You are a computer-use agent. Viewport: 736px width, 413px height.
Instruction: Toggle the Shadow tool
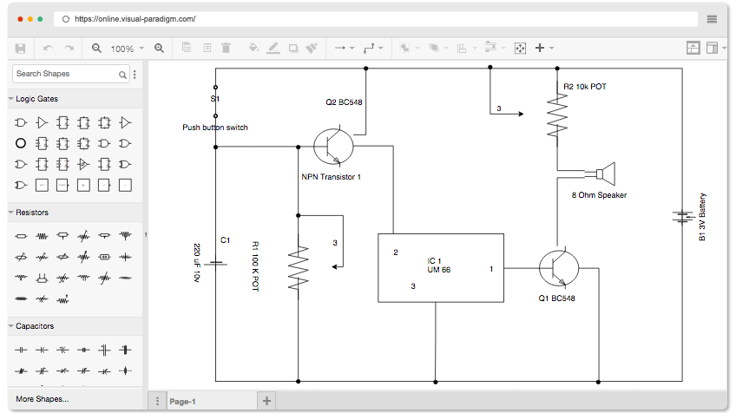pyautogui.click(x=293, y=48)
